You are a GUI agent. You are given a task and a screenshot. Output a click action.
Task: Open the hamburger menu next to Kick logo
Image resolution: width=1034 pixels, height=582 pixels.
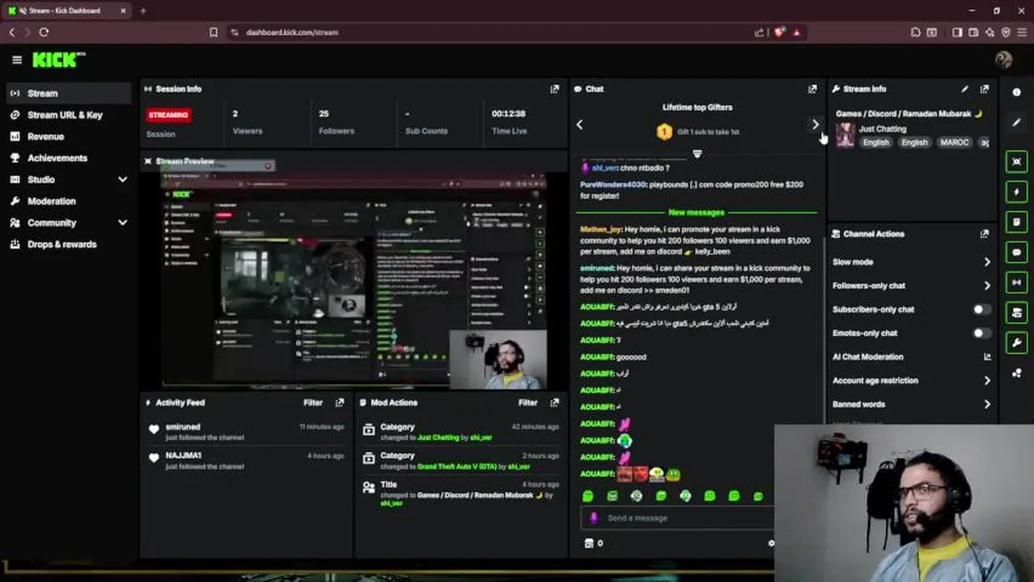point(17,60)
